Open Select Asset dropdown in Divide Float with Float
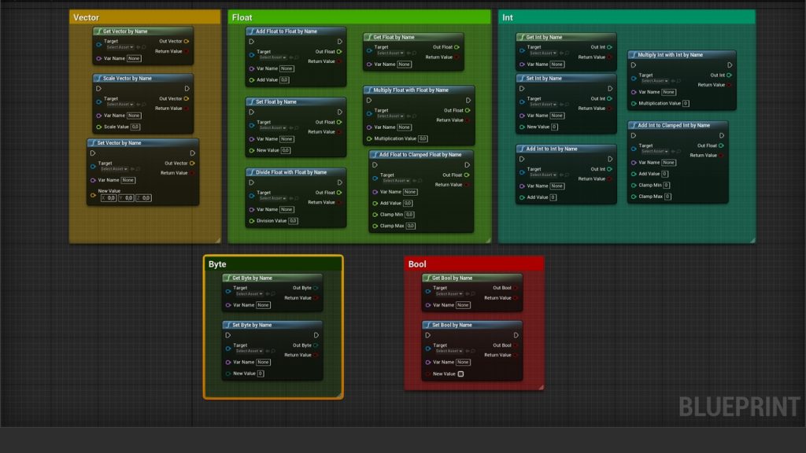 coord(272,198)
